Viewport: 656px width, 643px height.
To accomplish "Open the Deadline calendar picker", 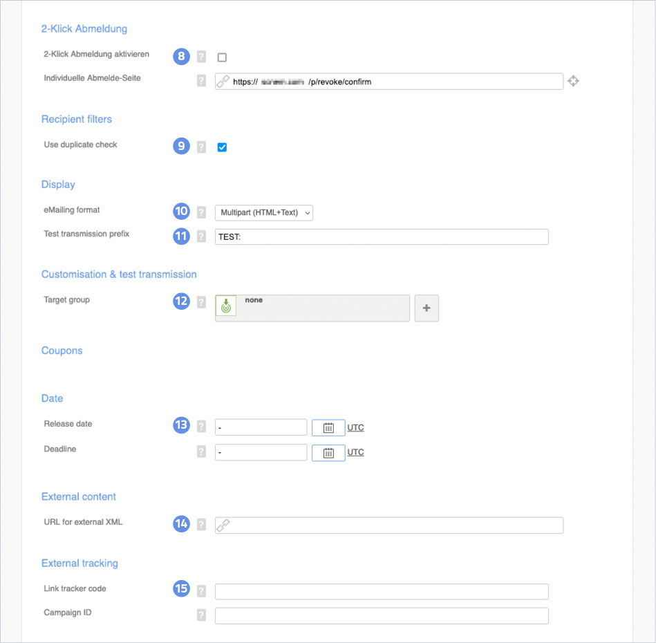I will pyautogui.click(x=328, y=453).
